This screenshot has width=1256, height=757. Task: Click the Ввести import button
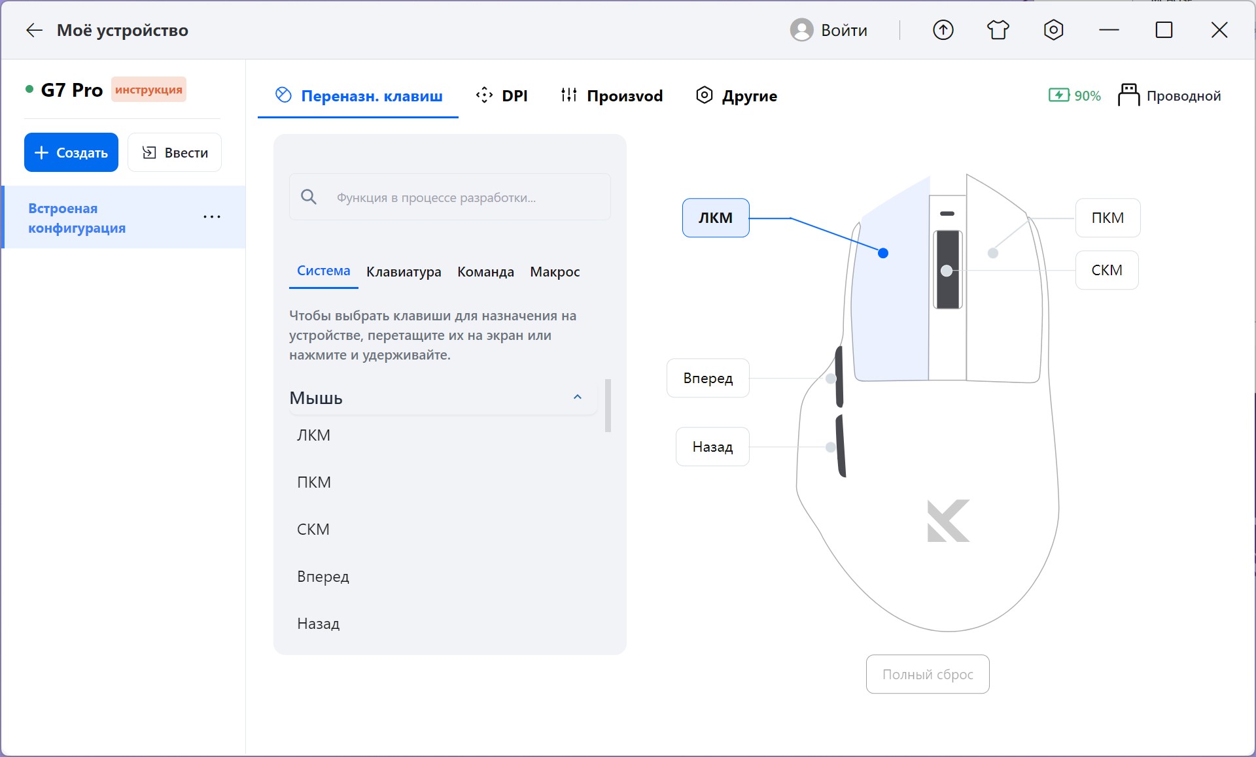pos(175,152)
